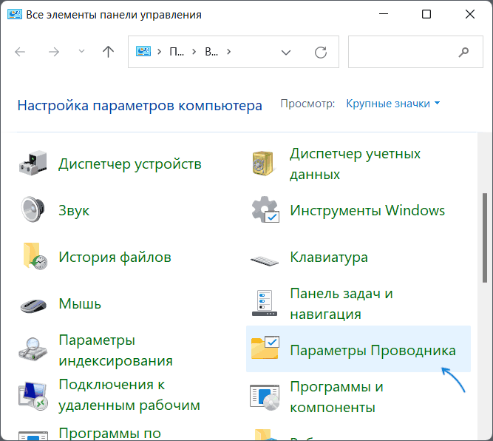Open 'Параметры индексирования' link

point(116,350)
